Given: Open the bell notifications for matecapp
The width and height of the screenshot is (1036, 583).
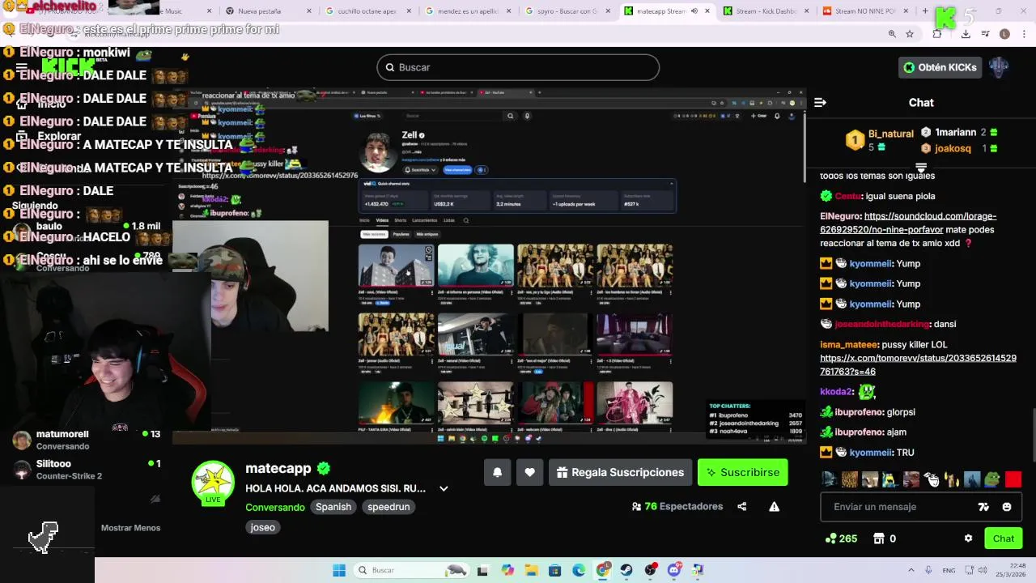Looking at the screenshot, I should [x=497, y=472].
